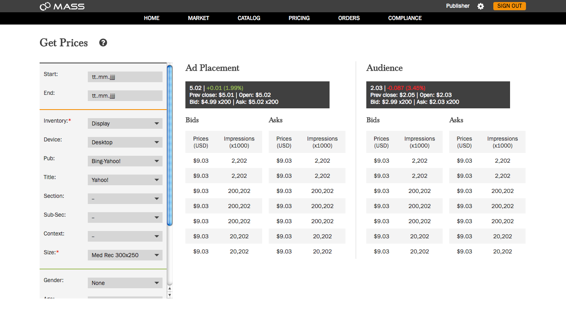This screenshot has height=314, width=566.
Task: Open settings via the gear icon
Action: click(481, 6)
